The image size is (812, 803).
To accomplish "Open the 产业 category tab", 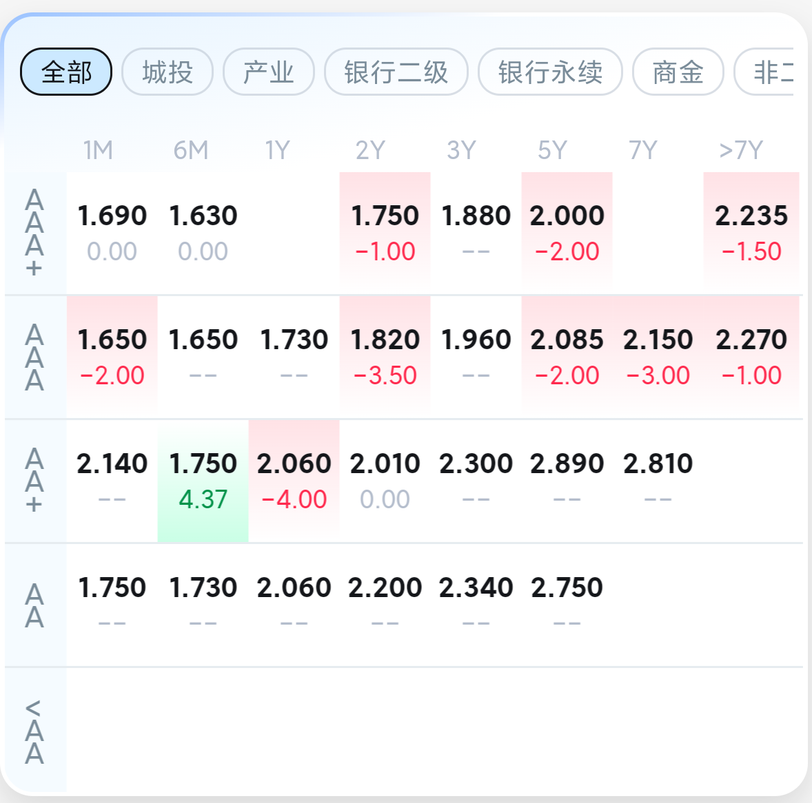I will [268, 72].
